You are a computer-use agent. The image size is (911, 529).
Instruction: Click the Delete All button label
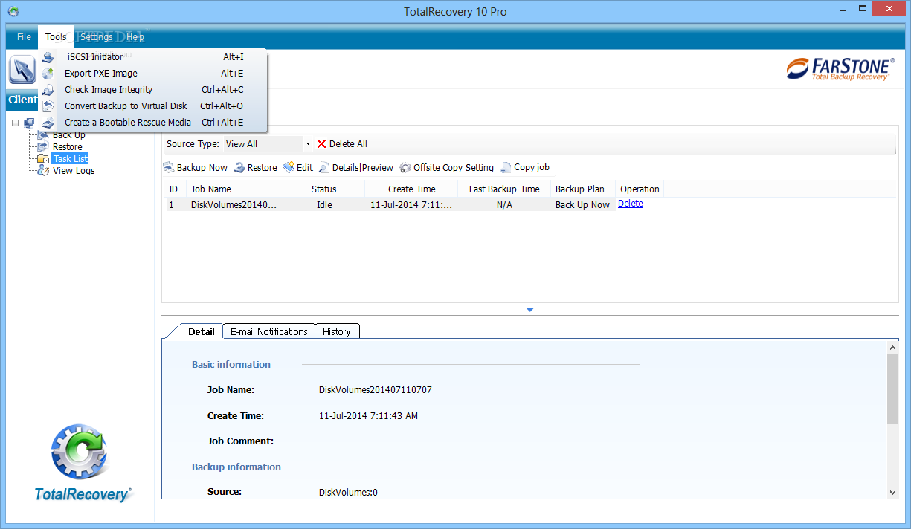coord(348,144)
